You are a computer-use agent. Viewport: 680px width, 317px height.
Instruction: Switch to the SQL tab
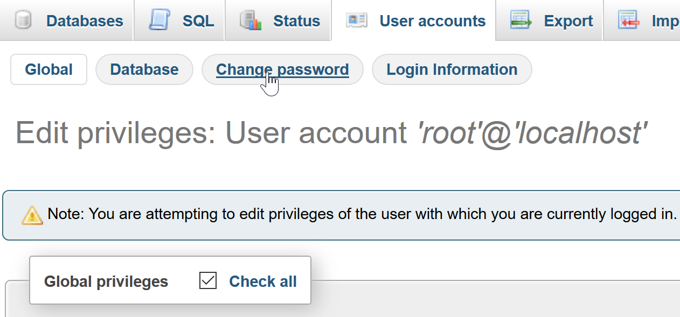179,20
